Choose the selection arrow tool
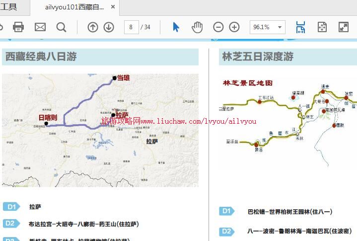 point(176,27)
